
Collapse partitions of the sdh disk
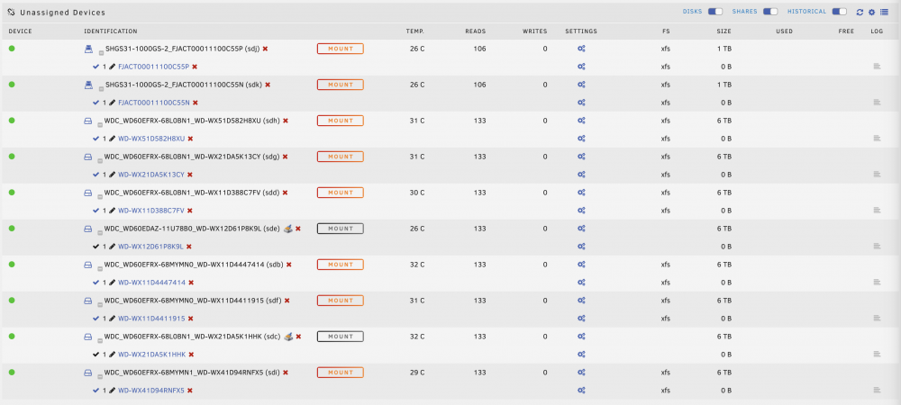pos(101,124)
